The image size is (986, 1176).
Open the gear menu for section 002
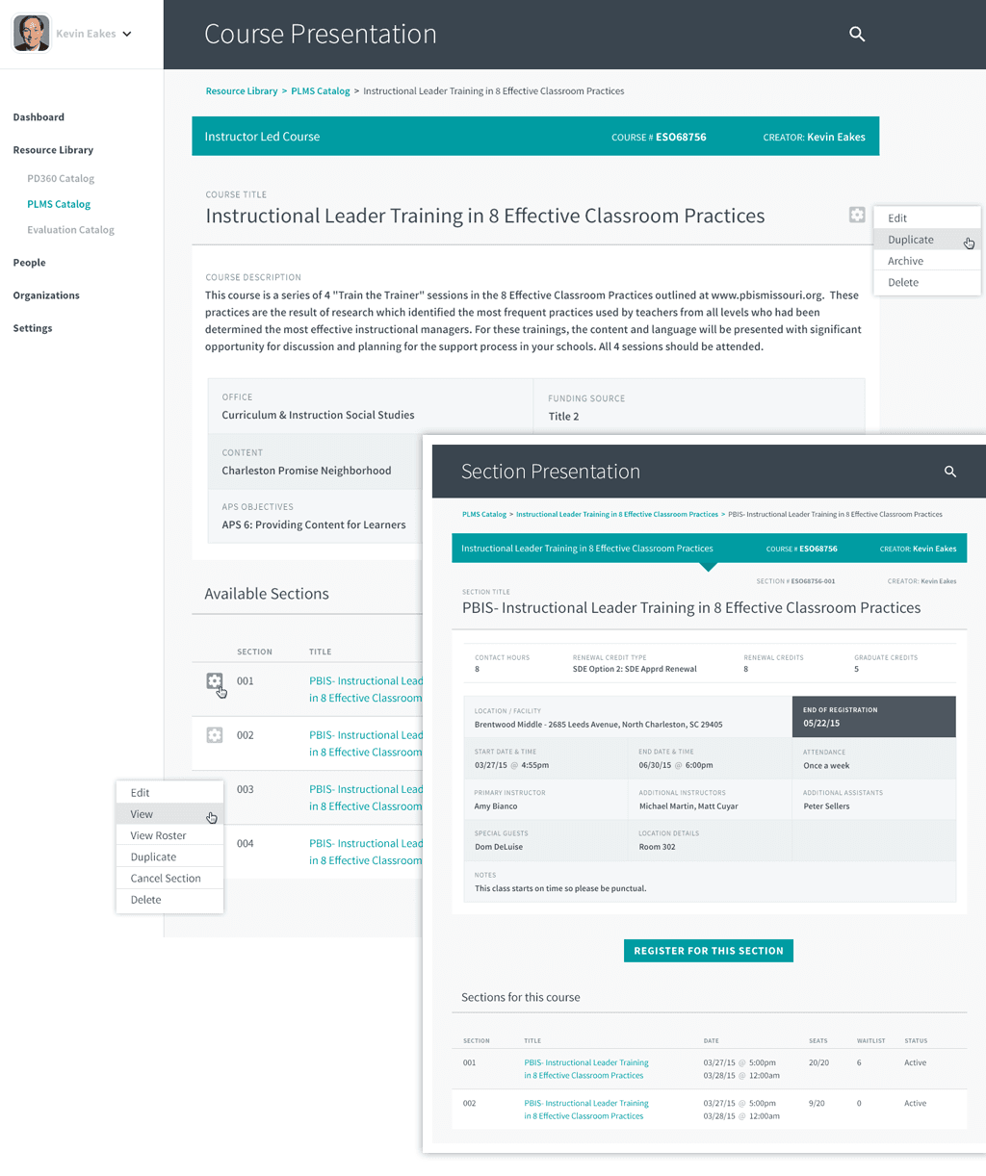coord(215,735)
